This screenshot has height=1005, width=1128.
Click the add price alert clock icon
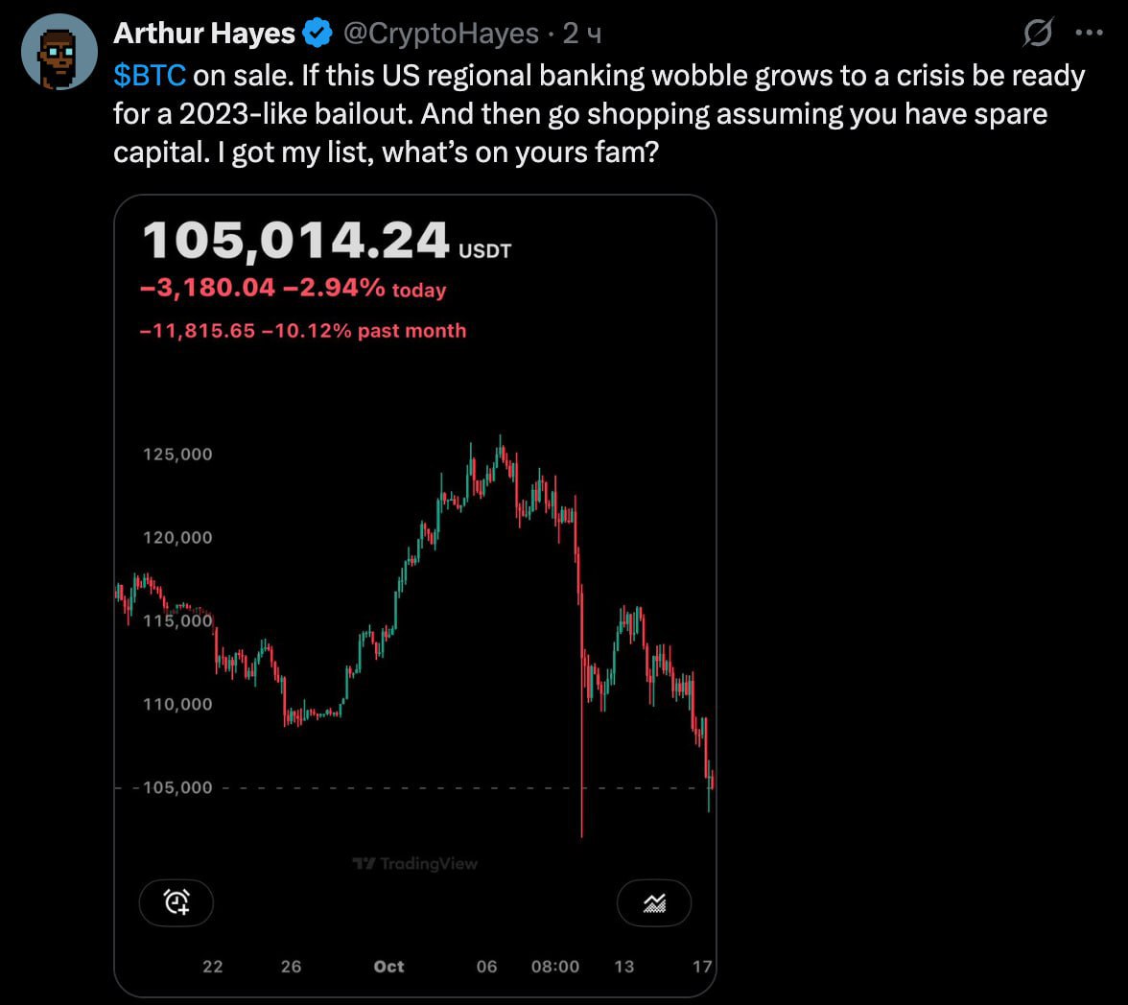point(176,902)
